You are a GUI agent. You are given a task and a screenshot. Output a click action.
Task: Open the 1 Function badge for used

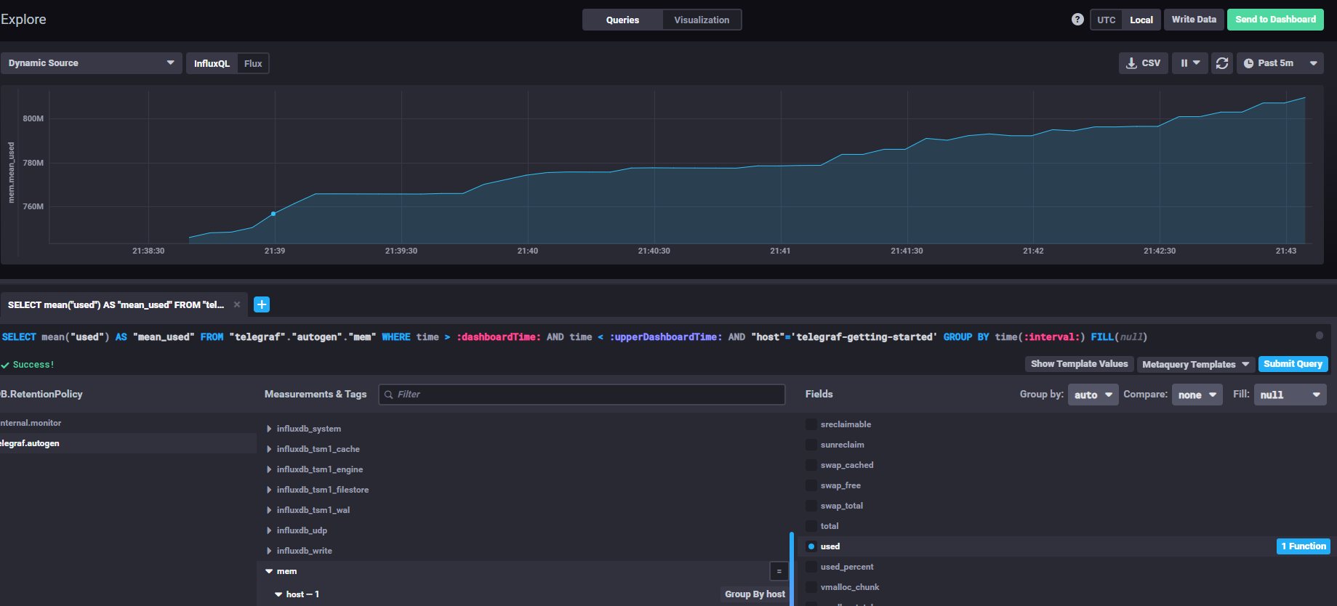click(1303, 546)
